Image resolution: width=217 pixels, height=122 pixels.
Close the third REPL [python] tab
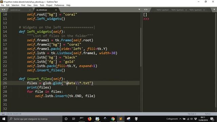pos(204,10)
